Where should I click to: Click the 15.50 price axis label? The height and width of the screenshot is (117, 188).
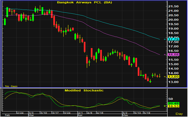[173, 60]
